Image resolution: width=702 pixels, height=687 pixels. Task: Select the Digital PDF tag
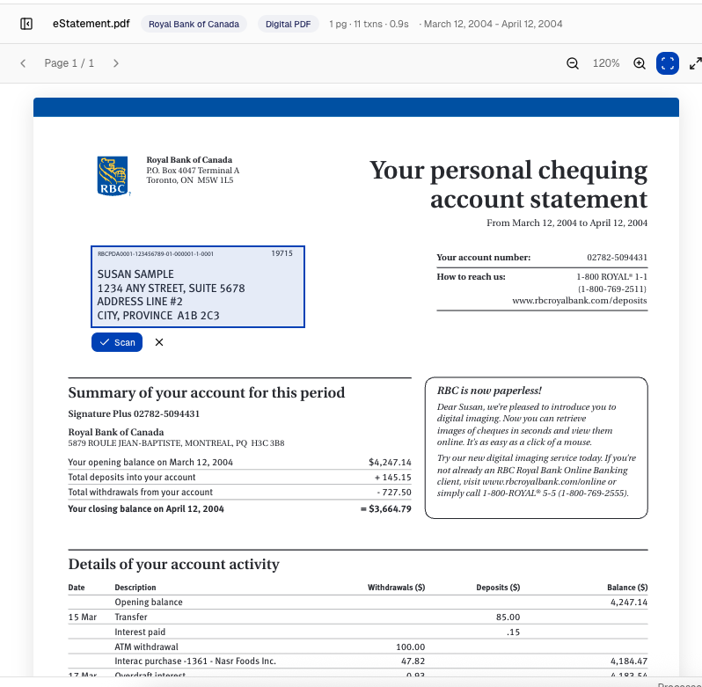(x=289, y=24)
